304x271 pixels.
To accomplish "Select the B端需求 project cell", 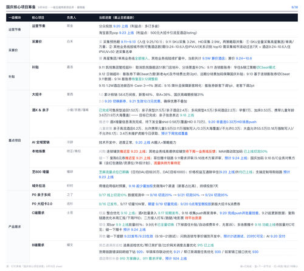I will pyautogui.click(x=38, y=245).
